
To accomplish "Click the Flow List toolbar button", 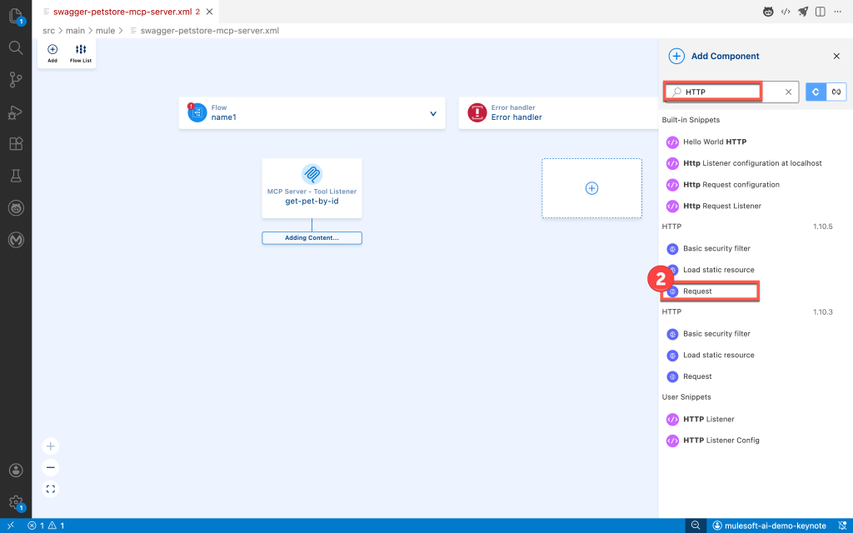I will [81, 53].
